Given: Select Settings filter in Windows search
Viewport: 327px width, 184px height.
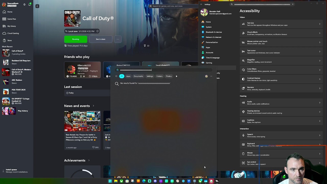Looking at the screenshot, I should click(150, 76).
